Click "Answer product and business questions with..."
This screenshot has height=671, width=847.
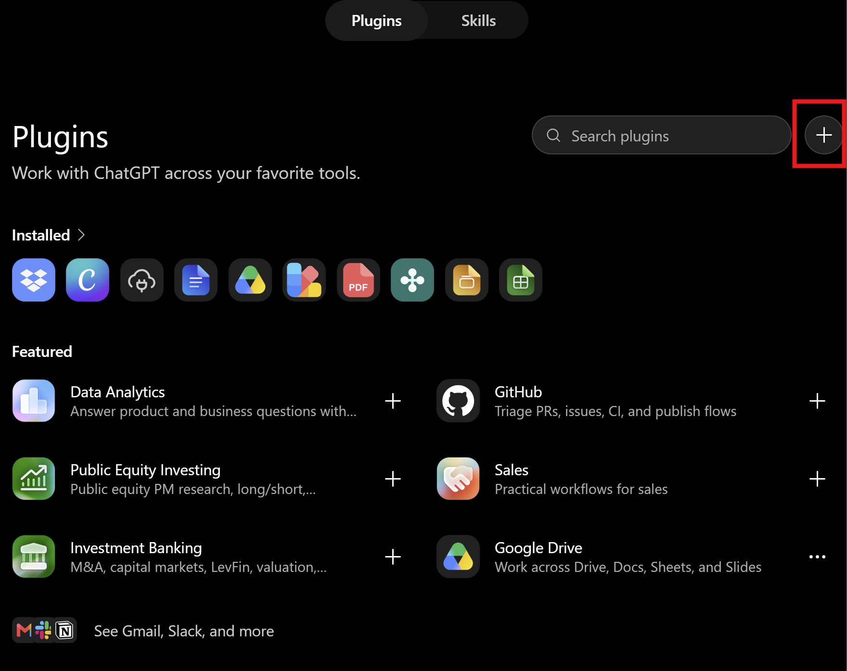214,411
